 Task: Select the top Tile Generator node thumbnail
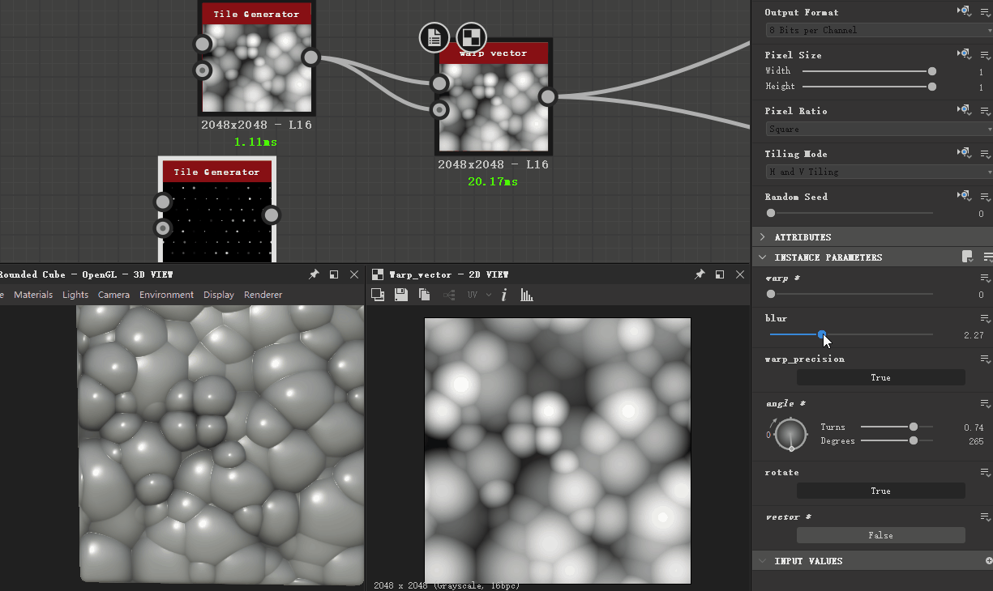[x=256, y=67]
